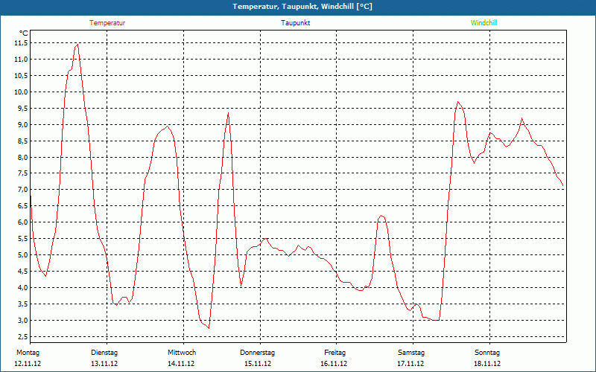596x372 pixels.
Task: Click the 8,5 y-axis value
Action: pos(22,141)
